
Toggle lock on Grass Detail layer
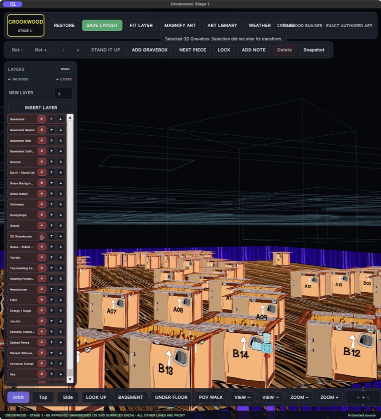[x=42, y=194]
